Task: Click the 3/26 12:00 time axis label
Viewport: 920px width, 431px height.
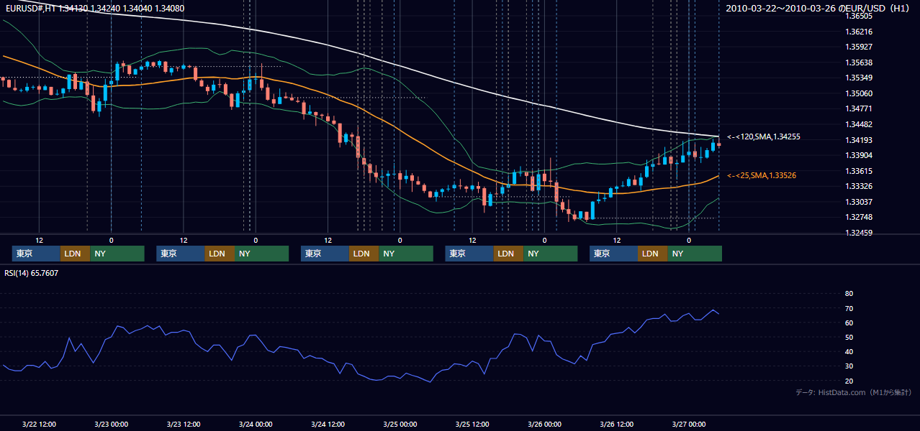Action: pyautogui.click(x=616, y=425)
